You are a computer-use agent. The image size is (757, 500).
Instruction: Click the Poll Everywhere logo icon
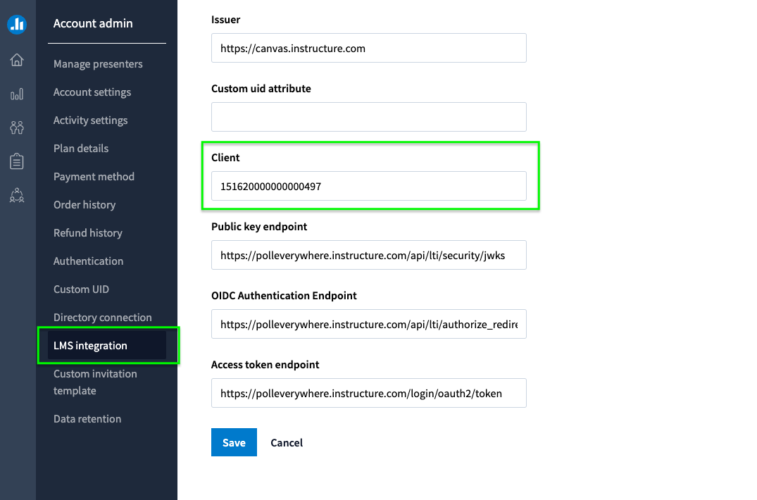click(x=17, y=24)
